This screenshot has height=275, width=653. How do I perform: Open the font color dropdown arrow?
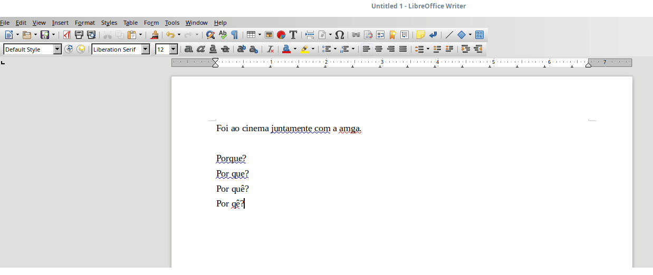pos(295,49)
